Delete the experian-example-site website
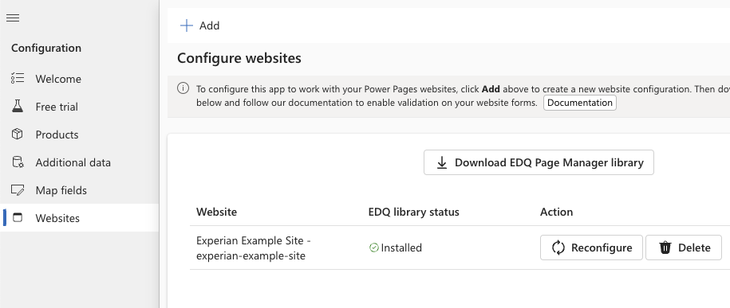 pyautogui.click(x=684, y=248)
